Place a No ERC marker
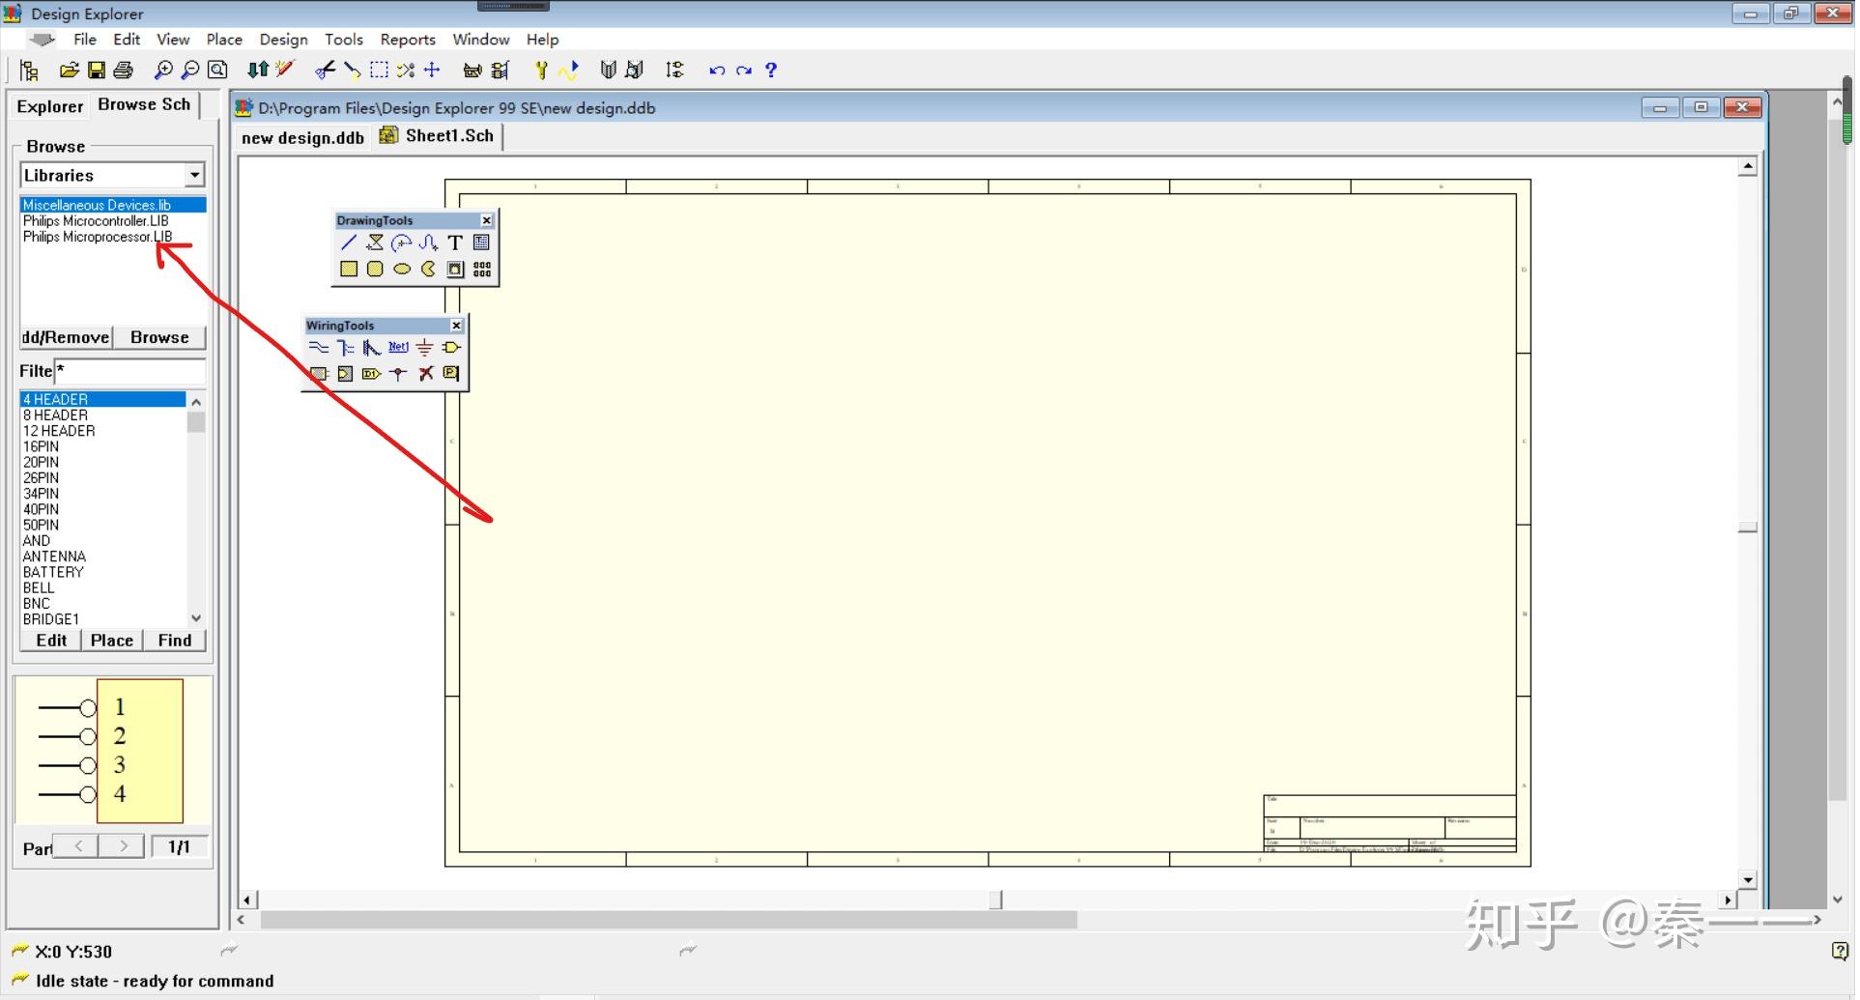The width and height of the screenshot is (1860, 1000). click(425, 374)
